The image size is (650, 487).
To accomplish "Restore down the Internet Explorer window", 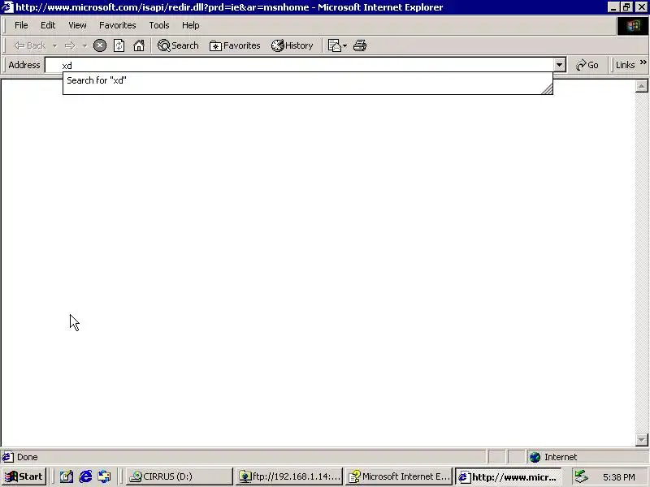I will (x=626, y=7).
